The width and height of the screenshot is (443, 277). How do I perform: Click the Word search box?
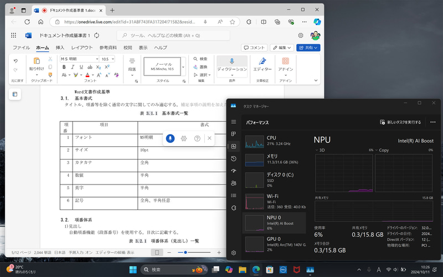[173, 35]
